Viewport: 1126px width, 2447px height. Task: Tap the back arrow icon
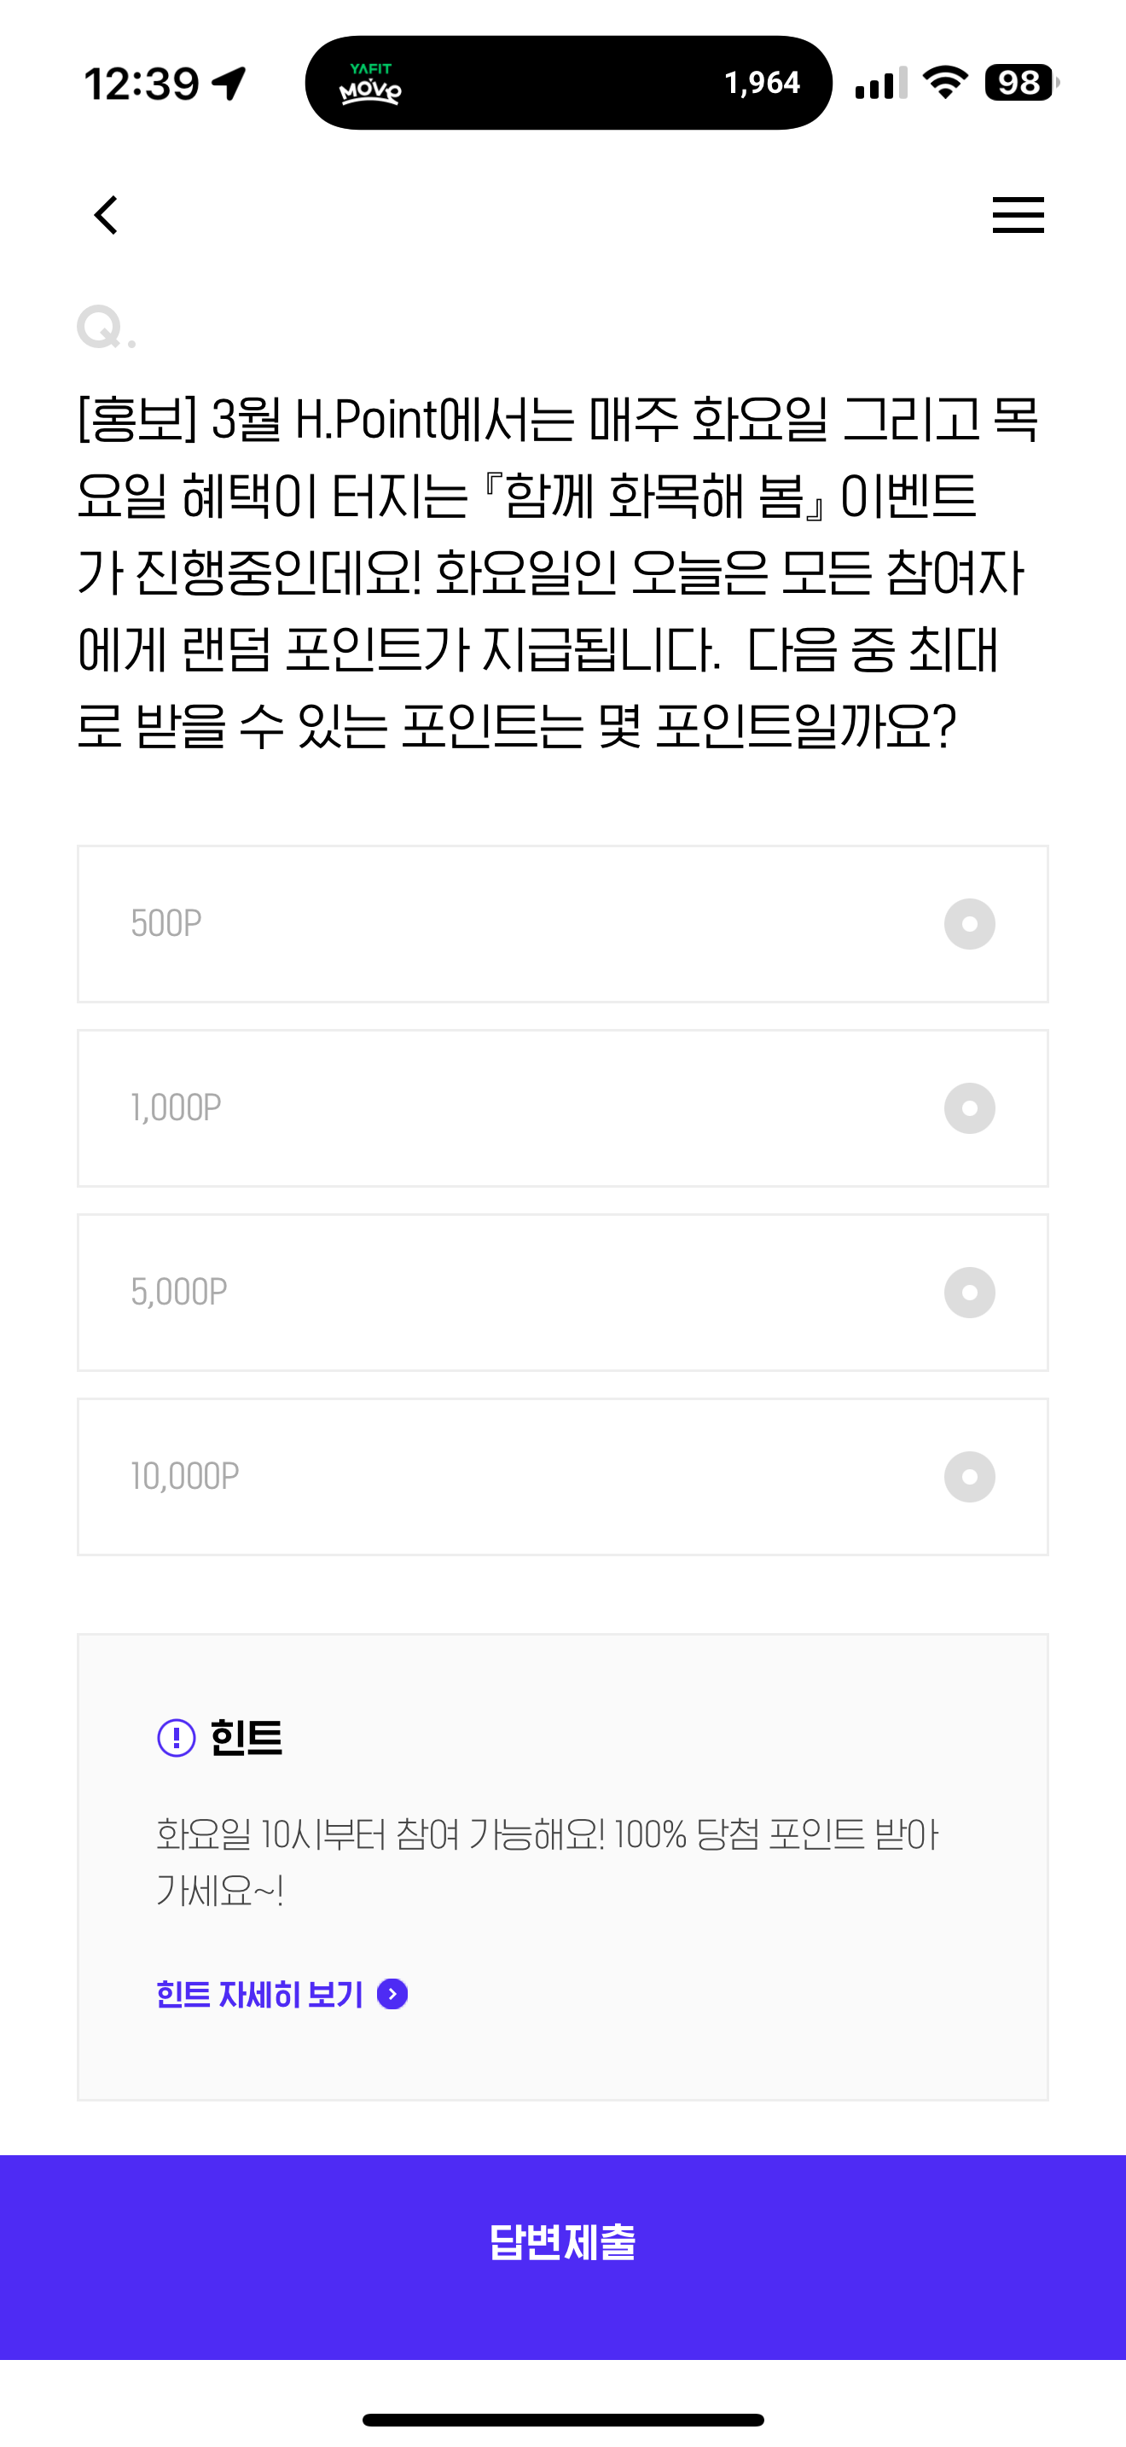coord(107,215)
